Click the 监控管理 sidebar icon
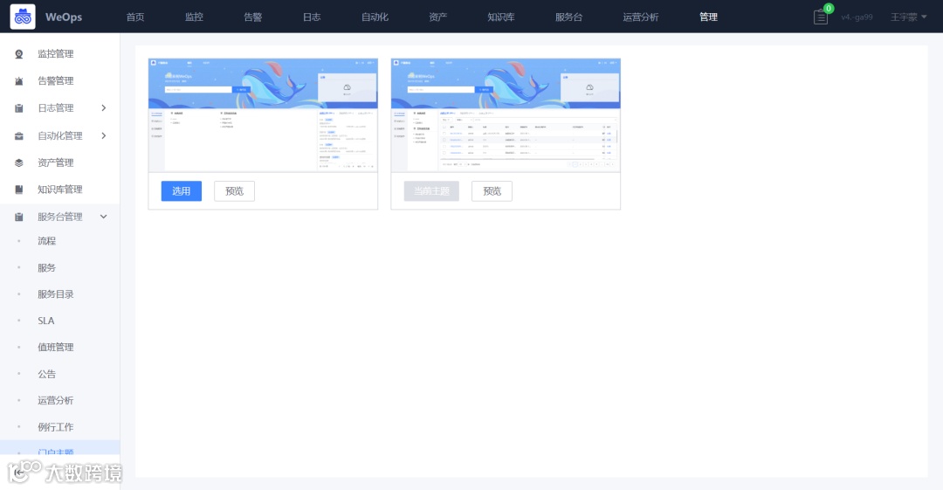943x490 pixels. tap(18, 54)
